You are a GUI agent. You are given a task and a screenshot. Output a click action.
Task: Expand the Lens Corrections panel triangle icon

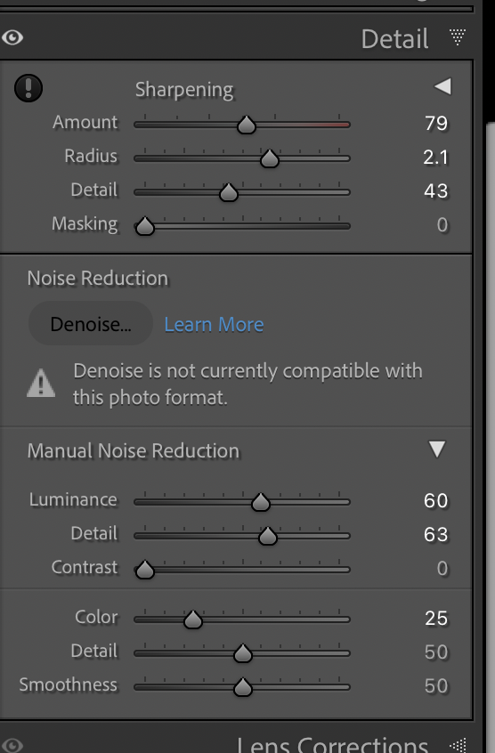tap(458, 745)
